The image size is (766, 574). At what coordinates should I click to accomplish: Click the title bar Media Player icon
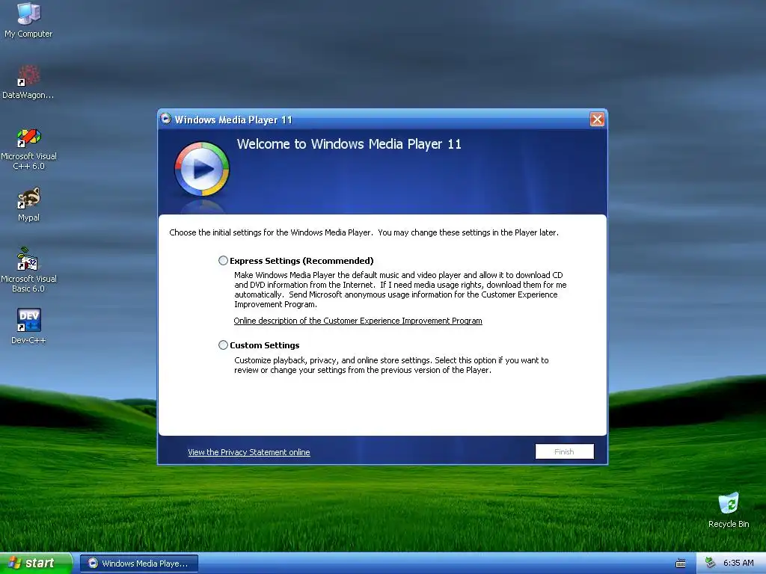point(166,119)
